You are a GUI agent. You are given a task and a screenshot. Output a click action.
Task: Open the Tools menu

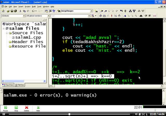tap(39, 7)
